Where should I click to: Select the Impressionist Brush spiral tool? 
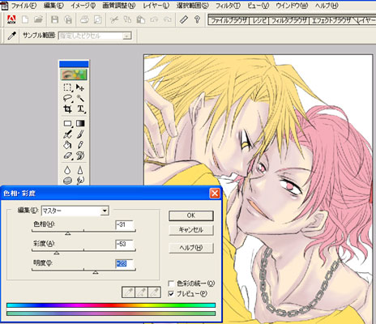click(x=80, y=156)
